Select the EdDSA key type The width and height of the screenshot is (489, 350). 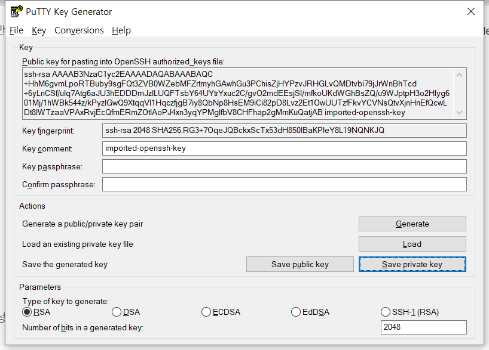coord(310,312)
